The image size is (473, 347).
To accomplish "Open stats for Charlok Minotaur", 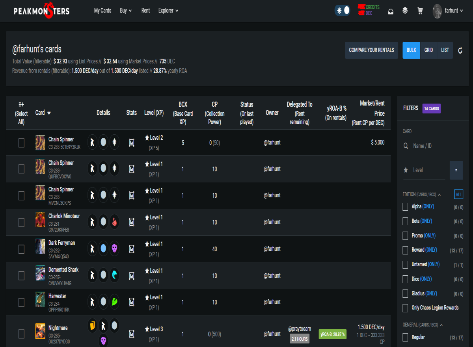I will click(132, 223).
